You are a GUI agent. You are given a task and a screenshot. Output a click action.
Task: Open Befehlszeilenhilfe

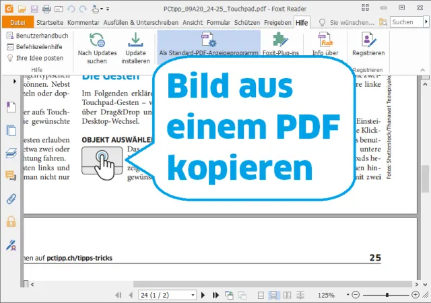[x=34, y=47]
